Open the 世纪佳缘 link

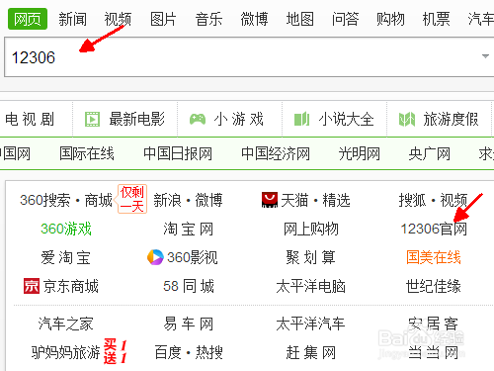434,286
